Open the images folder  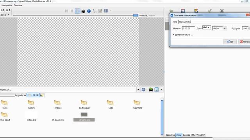(58, 104)
